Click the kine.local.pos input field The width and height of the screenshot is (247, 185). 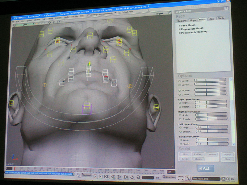coord(205,179)
